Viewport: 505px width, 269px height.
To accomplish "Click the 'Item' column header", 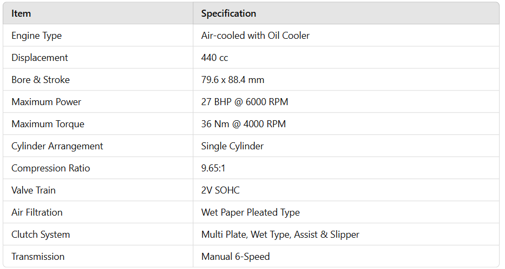I will pos(21,13).
